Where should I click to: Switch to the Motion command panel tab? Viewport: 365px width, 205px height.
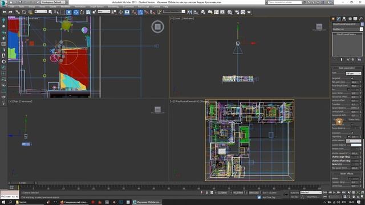350,19
